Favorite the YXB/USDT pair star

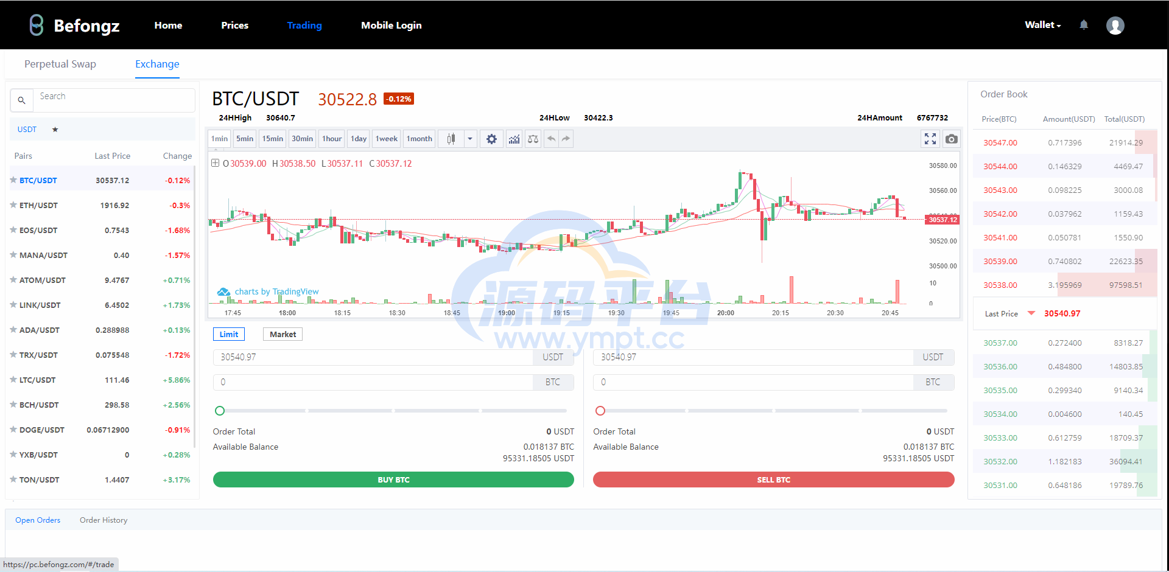pos(13,455)
